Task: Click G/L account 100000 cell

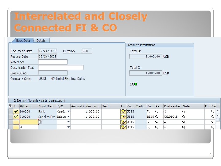Action: (x=29, y=111)
